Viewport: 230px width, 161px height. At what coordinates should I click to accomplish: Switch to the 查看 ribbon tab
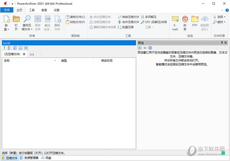44,10
